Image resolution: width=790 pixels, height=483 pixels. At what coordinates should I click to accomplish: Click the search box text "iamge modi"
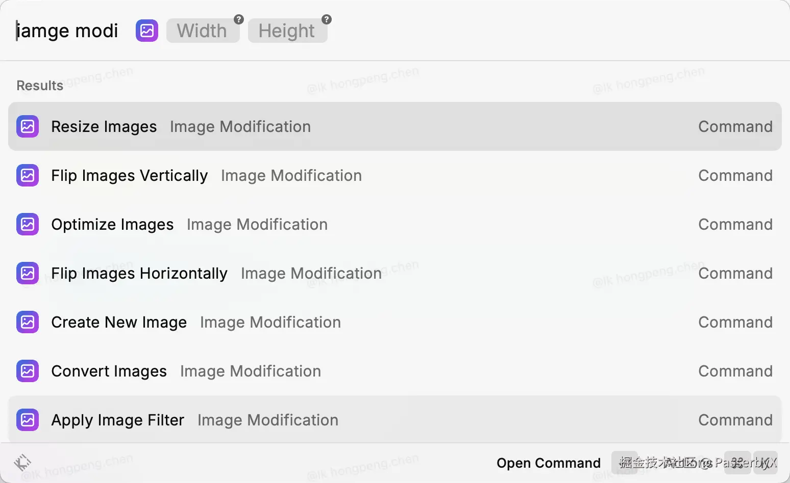[x=67, y=31]
